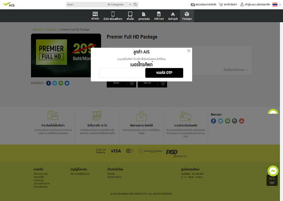The height and width of the screenshot is (201, 283).
Task: Click the manage my account footer link
Action: pyautogui.click(x=80, y=174)
